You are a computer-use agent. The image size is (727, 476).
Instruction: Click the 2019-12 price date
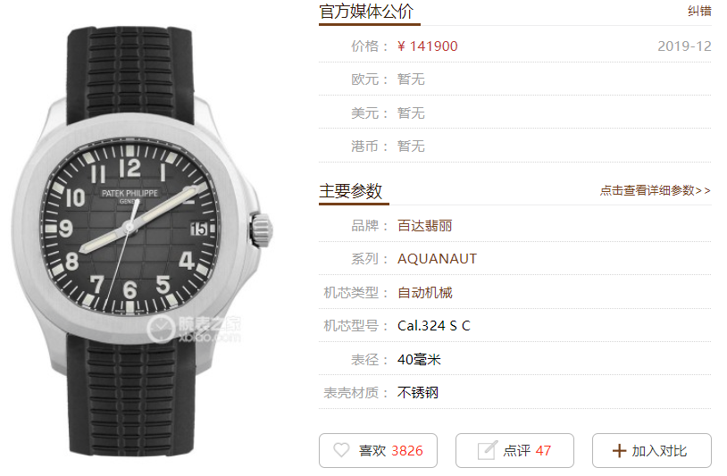click(684, 46)
